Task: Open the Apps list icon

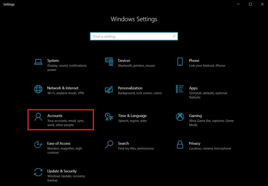Action: pos(180,89)
